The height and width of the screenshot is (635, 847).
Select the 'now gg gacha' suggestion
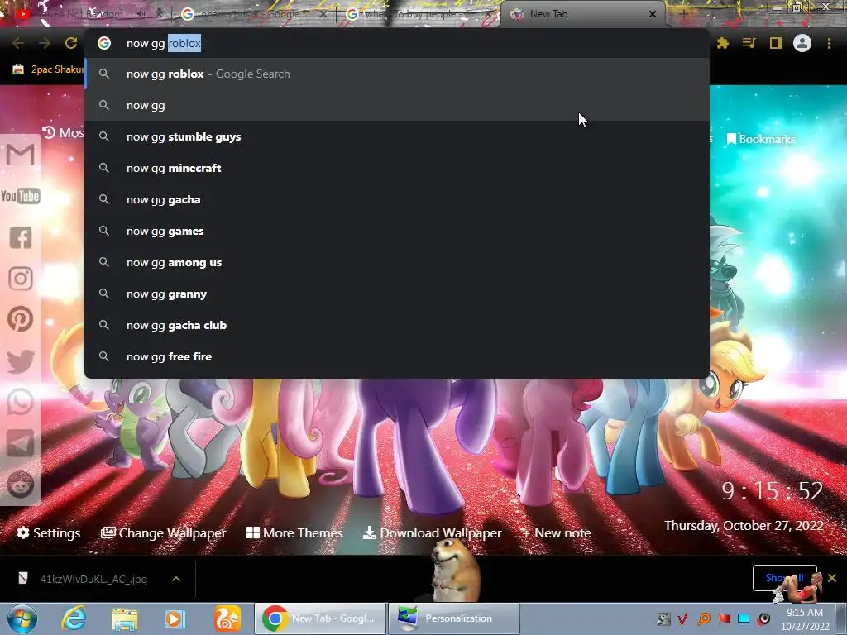click(x=397, y=199)
